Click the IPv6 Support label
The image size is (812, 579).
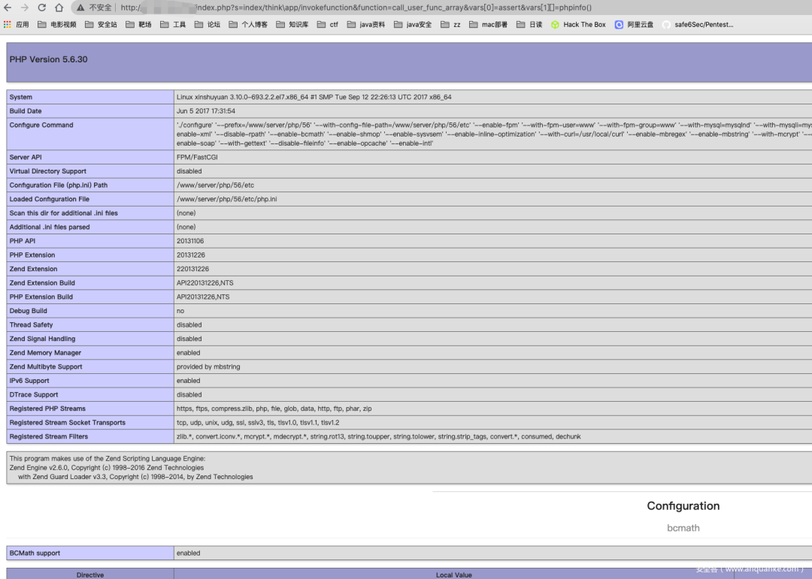tap(29, 381)
